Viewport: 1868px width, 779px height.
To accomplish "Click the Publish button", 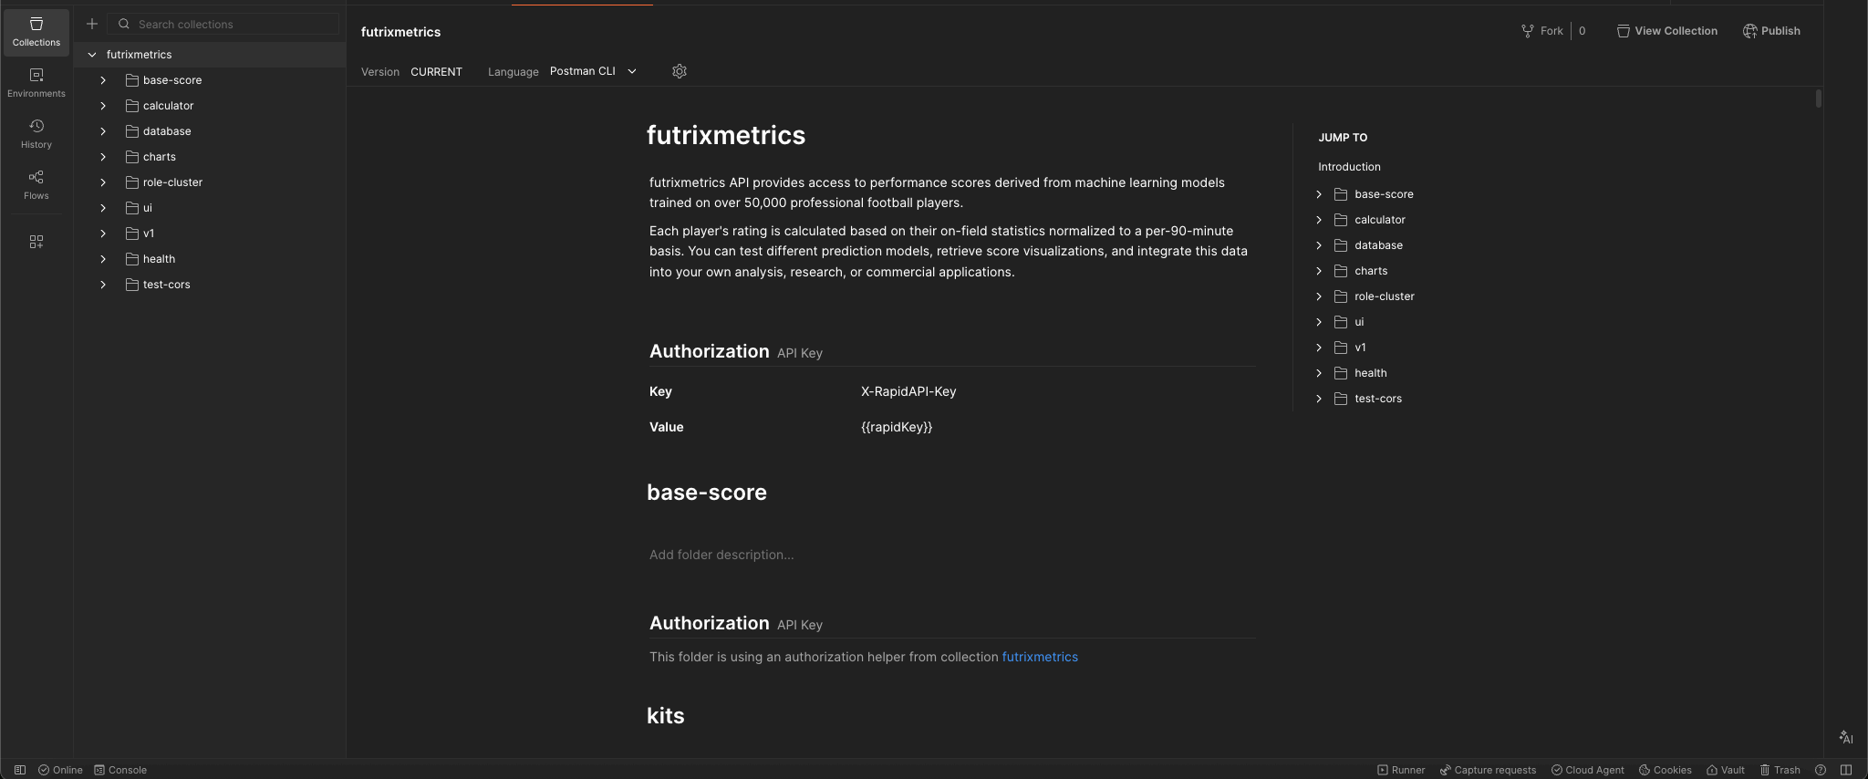I will pos(1771,31).
